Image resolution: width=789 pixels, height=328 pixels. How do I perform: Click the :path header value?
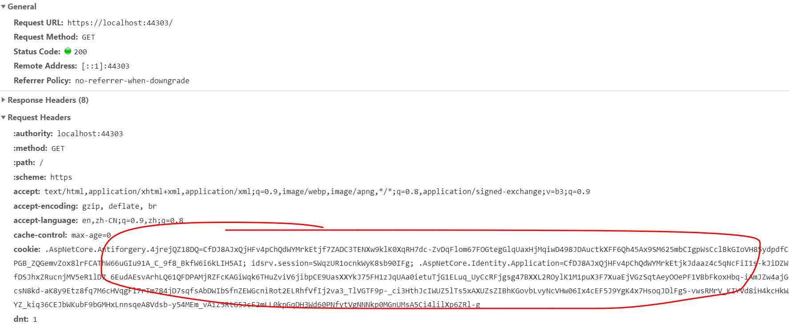tap(41, 162)
